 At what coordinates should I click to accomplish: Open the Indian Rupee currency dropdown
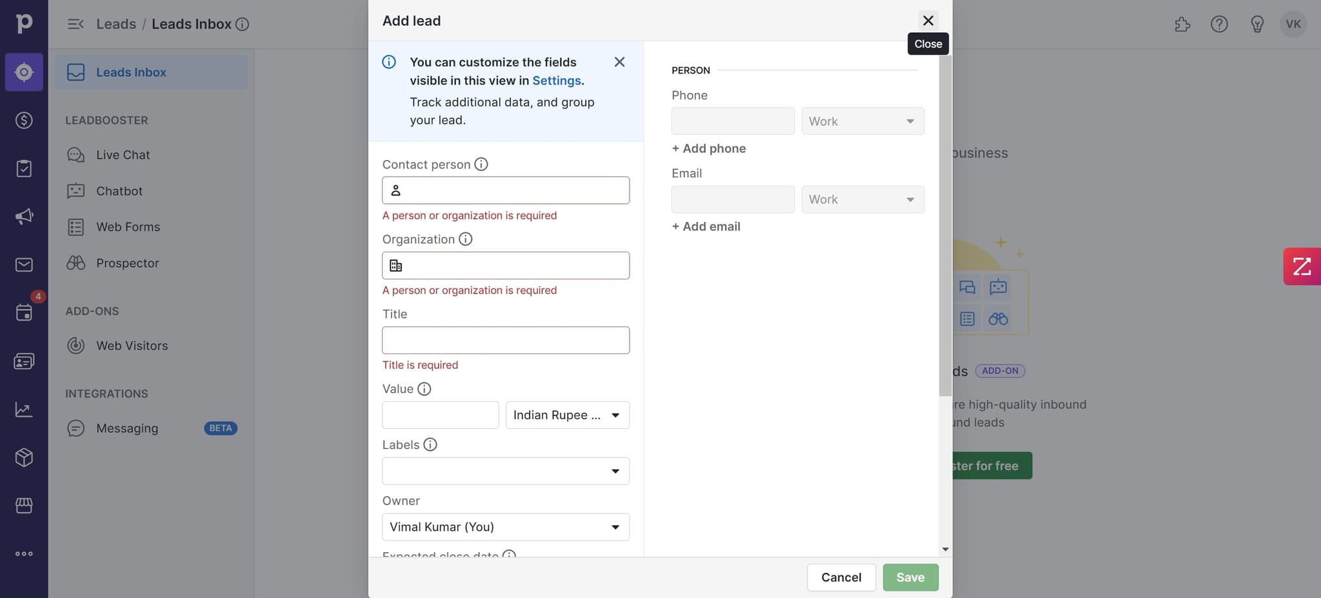[567, 415]
